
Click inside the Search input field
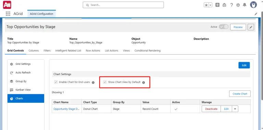[123, 5]
